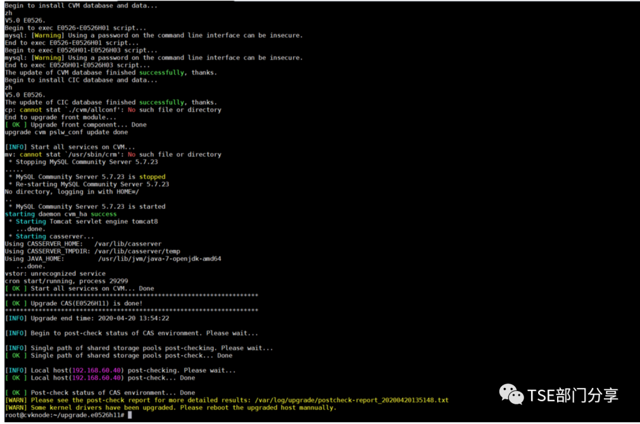Click '[INFO] Upgrade end time: 2020-04-20 13:54:22' line
The image size is (640, 424).
click(x=87, y=319)
